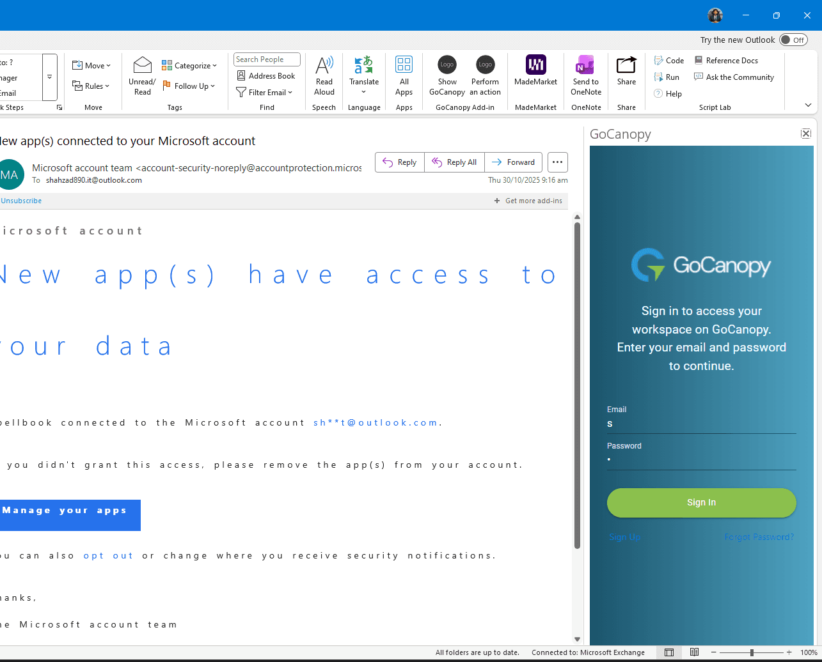The image size is (822, 662).
Task: Open the more actions ellipsis menu
Action: 557,162
